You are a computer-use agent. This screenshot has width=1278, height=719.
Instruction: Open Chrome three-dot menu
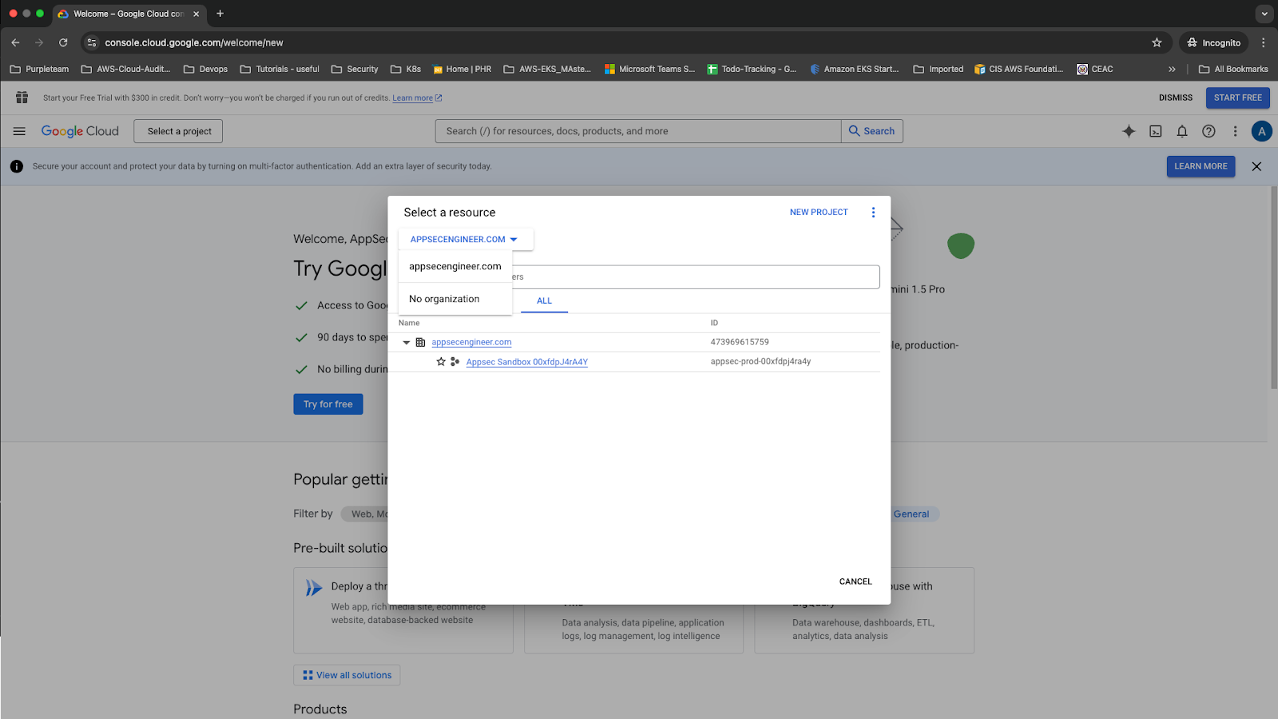[1263, 42]
